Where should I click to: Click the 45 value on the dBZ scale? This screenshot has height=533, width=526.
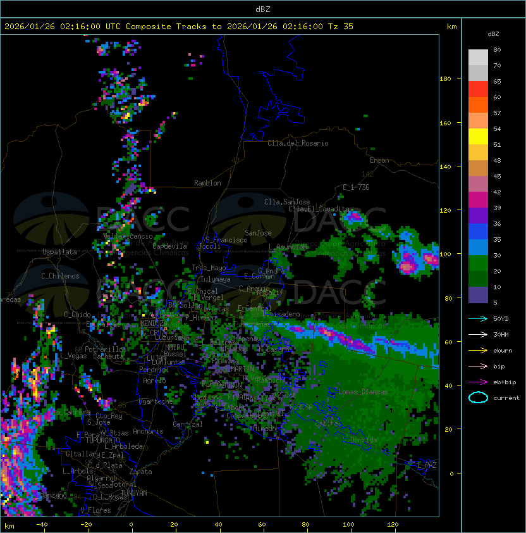tap(497, 177)
